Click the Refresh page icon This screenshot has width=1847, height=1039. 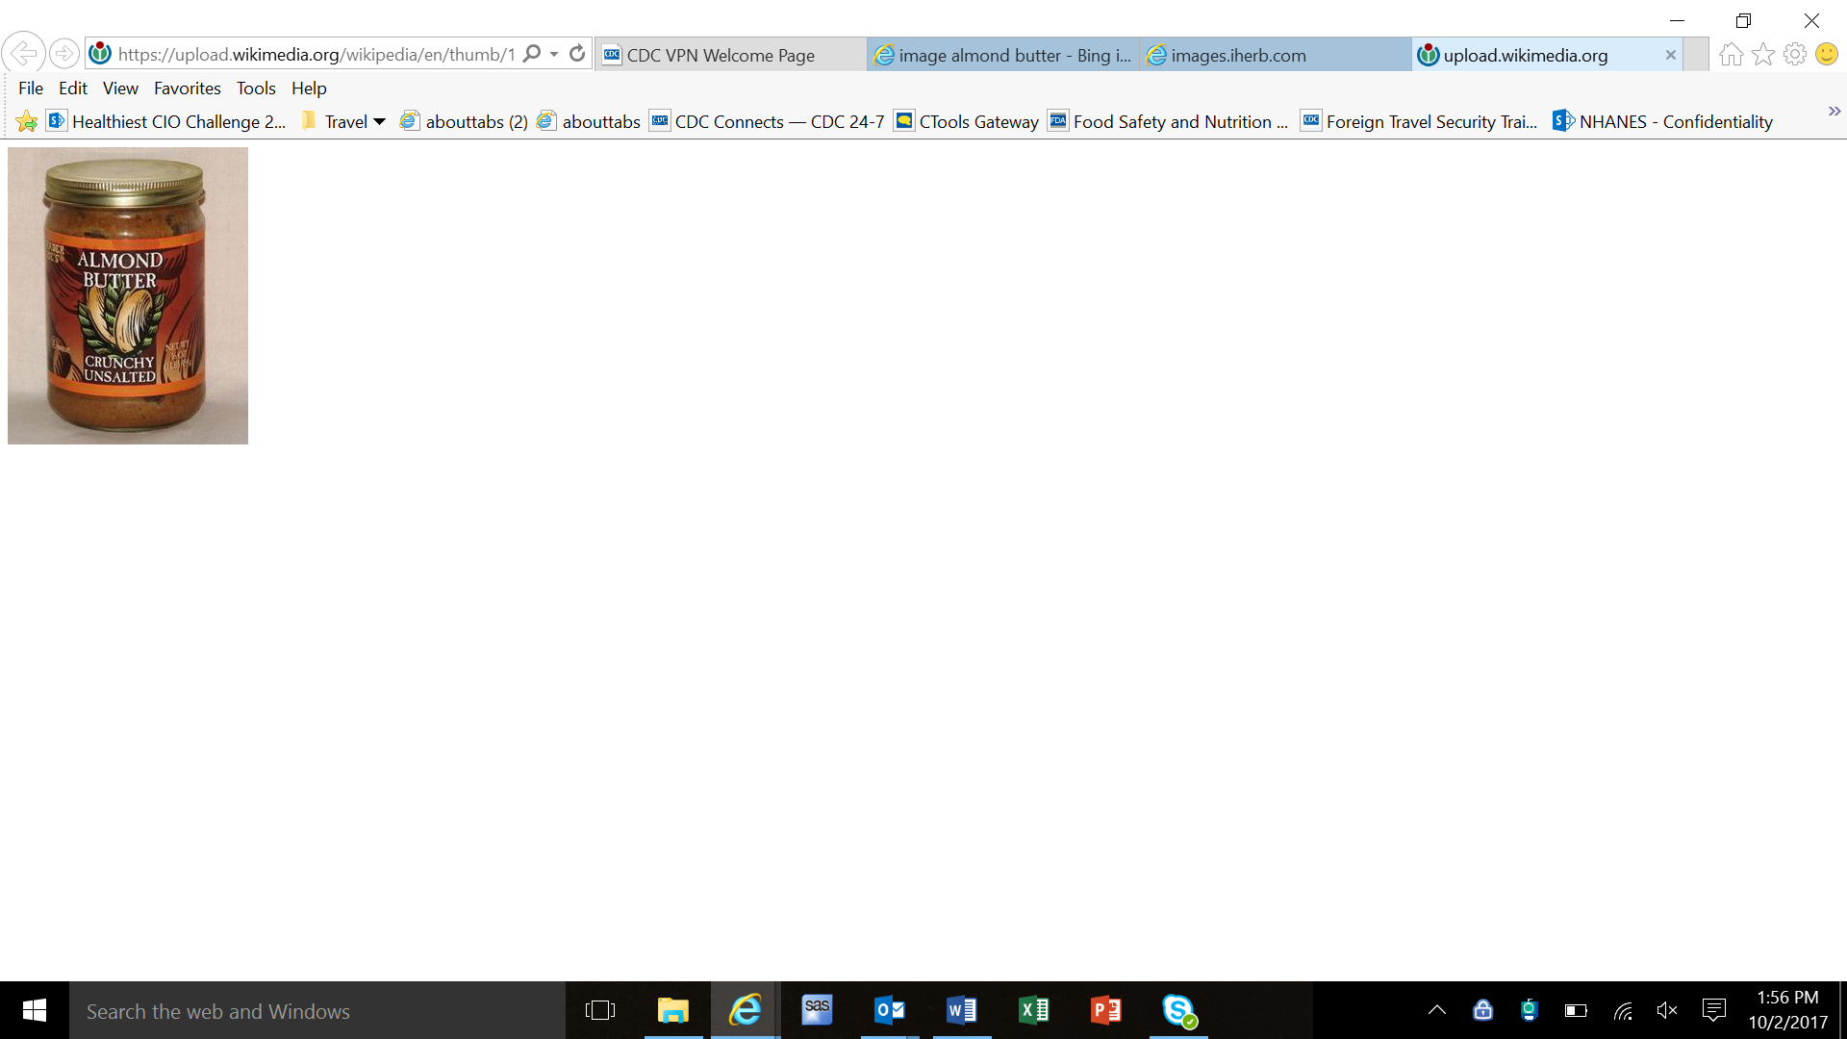point(577,54)
